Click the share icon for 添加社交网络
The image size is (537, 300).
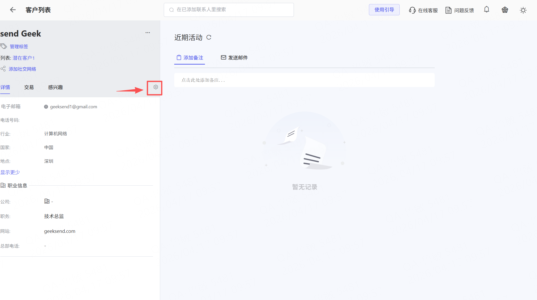pos(3,69)
